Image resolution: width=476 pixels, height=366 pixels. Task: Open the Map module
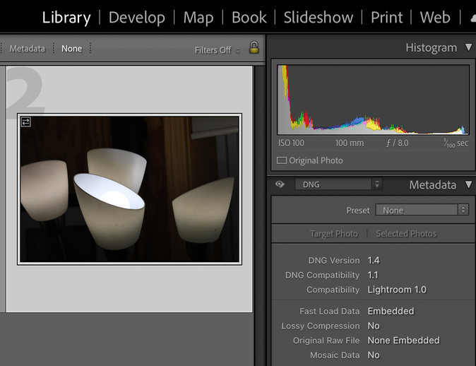(x=198, y=18)
